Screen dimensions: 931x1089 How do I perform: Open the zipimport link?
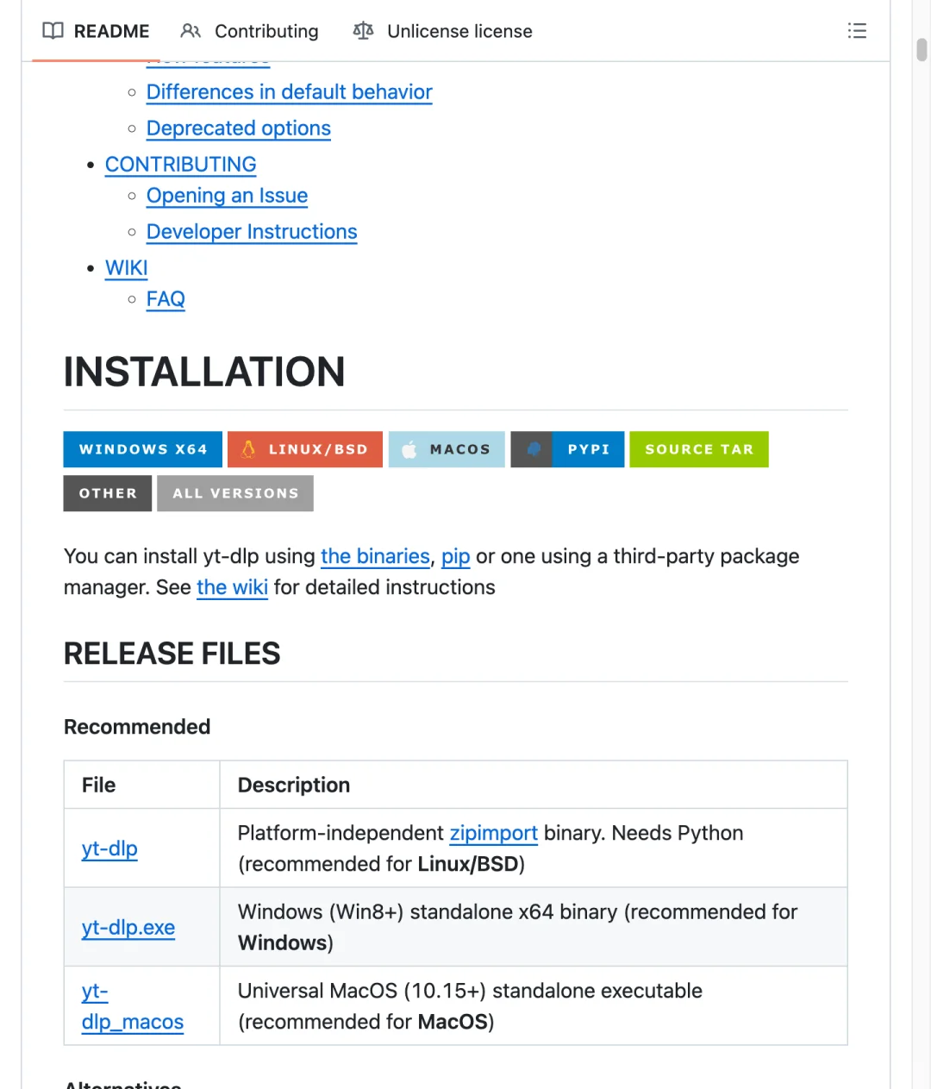[494, 833]
